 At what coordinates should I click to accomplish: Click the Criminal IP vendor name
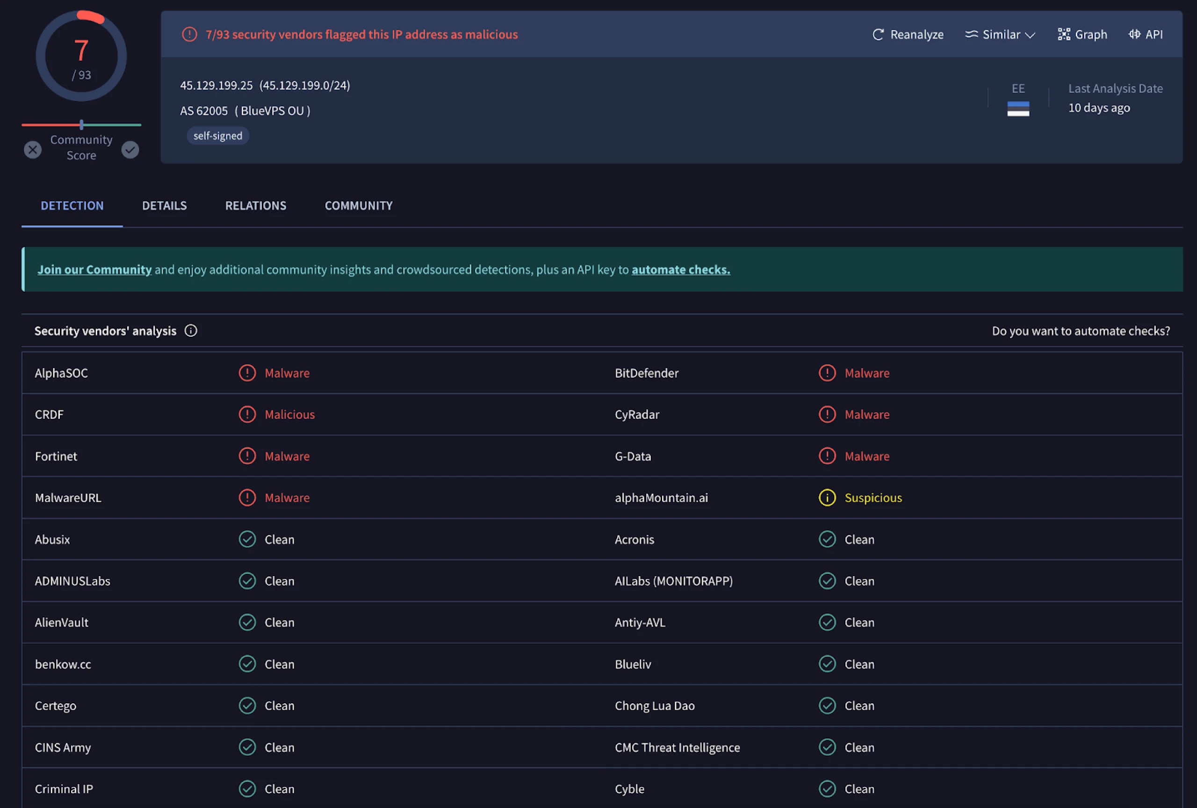[x=64, y=789]
